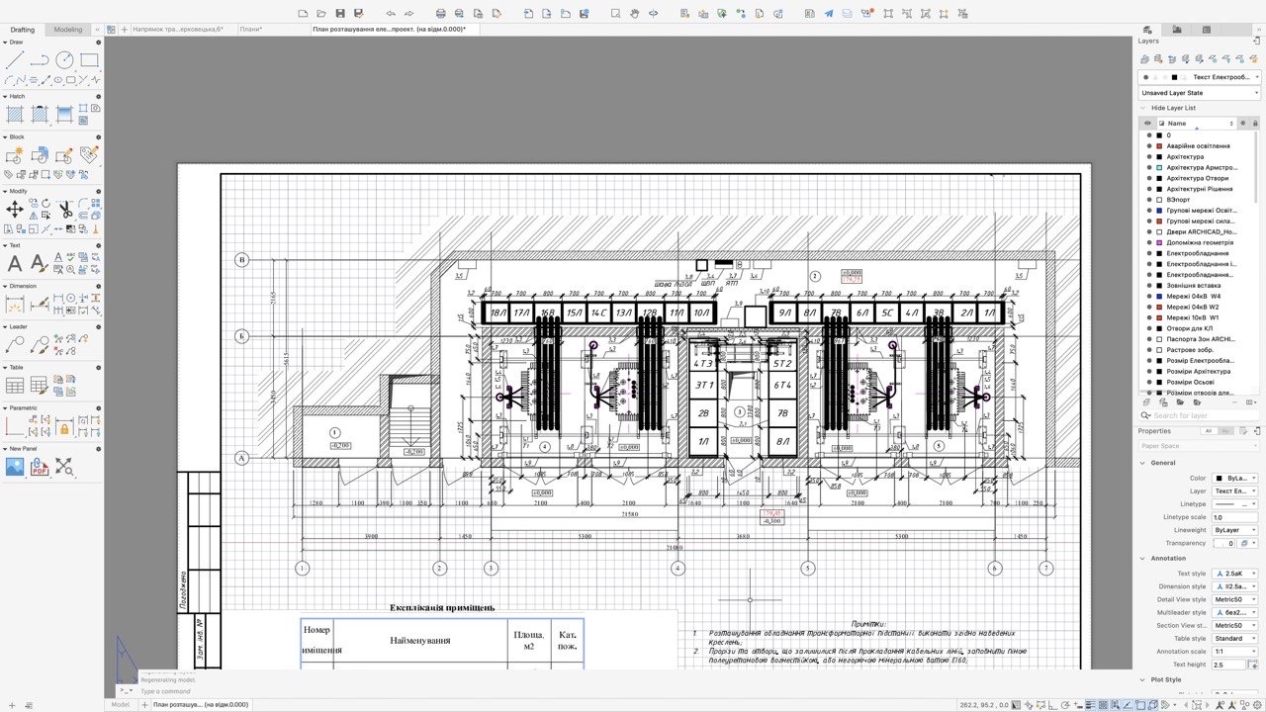Open the Unsaved Layer State dropdown

tap(1200, 93)
